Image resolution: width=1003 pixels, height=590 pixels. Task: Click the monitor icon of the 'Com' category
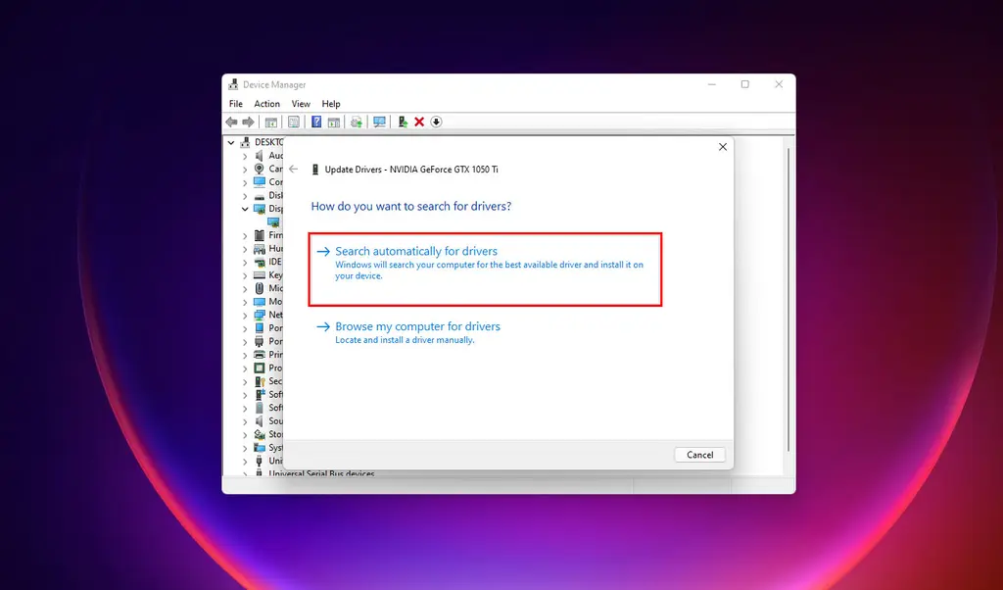coord(259,181)
